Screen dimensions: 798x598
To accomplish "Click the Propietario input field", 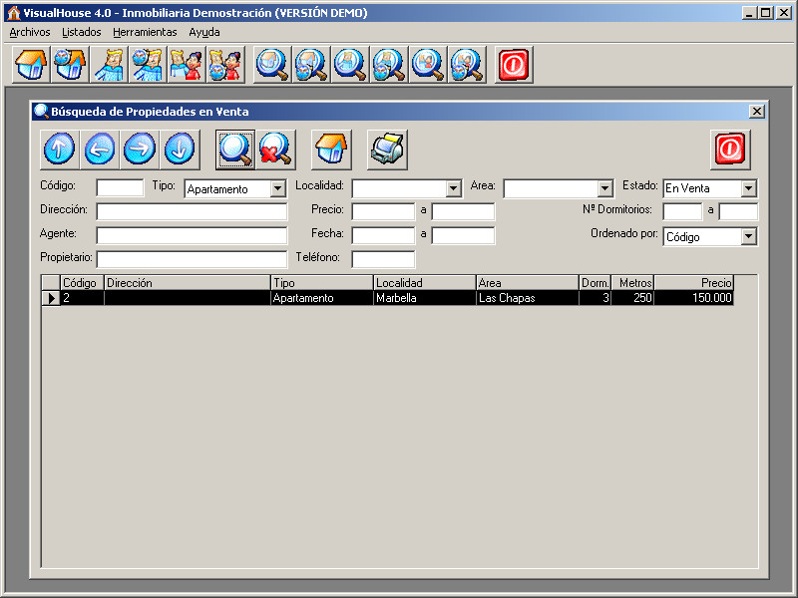I will (192, 259).
